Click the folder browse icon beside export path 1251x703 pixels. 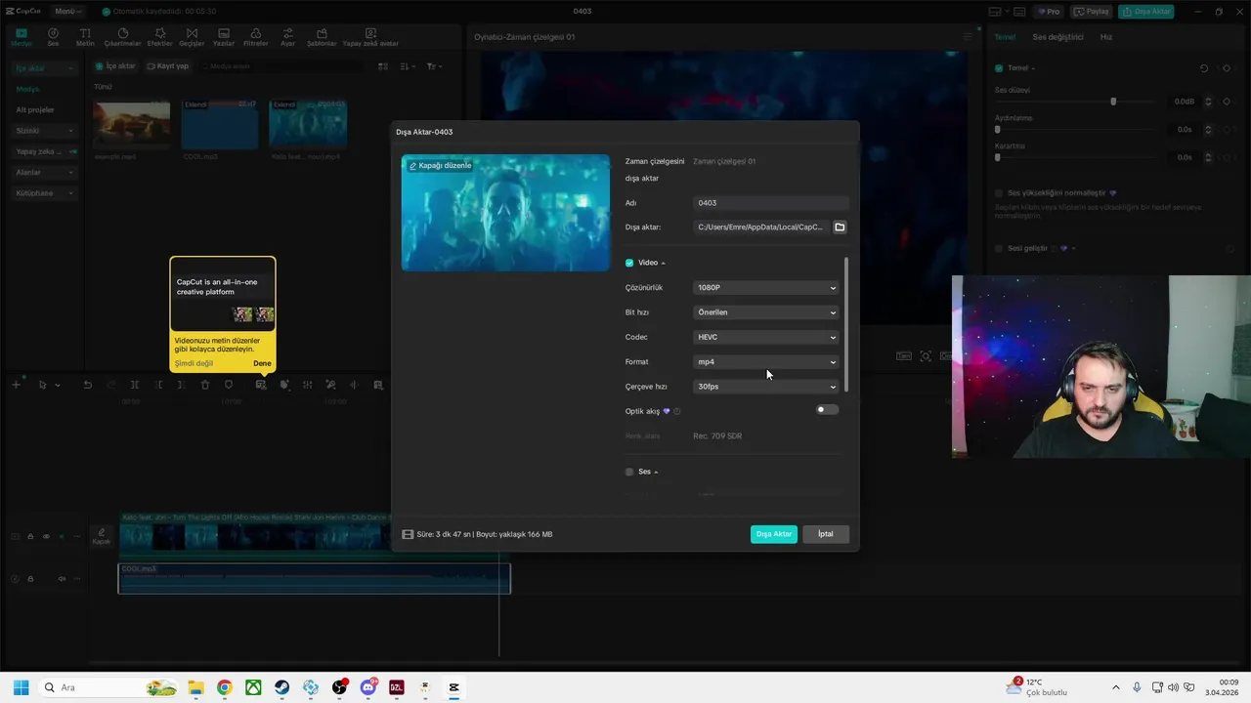click(840, 227)
